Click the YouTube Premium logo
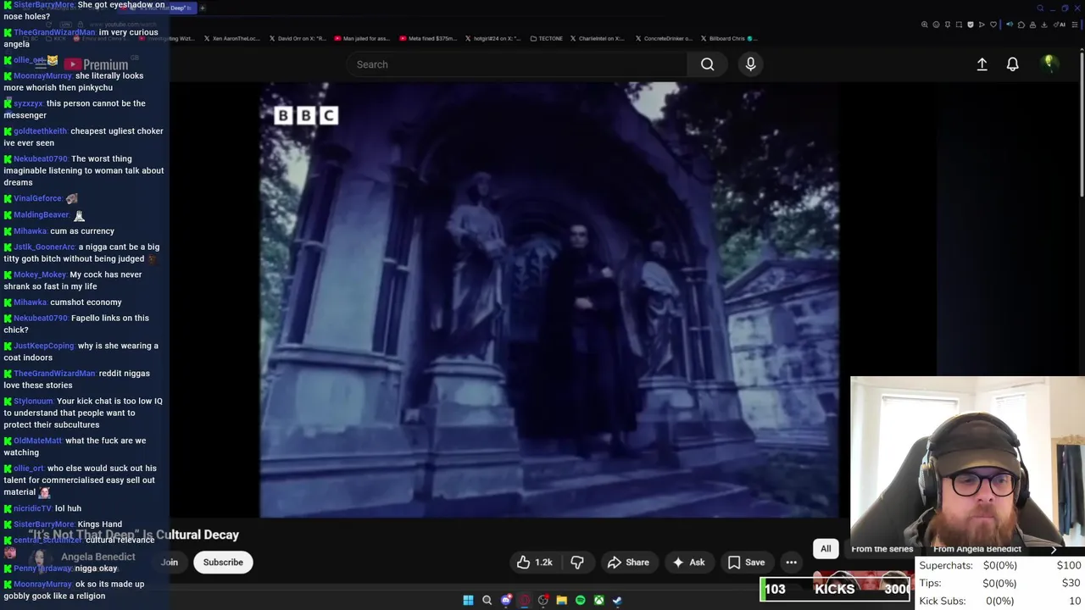Viewport: 1085px width, 610px height. click(95, 64)
